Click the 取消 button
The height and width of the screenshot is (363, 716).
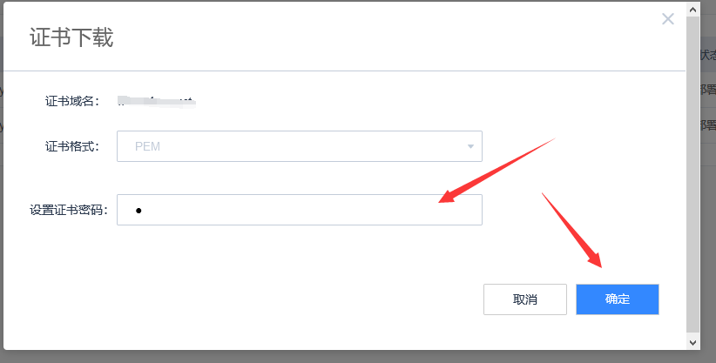(525, 299)
